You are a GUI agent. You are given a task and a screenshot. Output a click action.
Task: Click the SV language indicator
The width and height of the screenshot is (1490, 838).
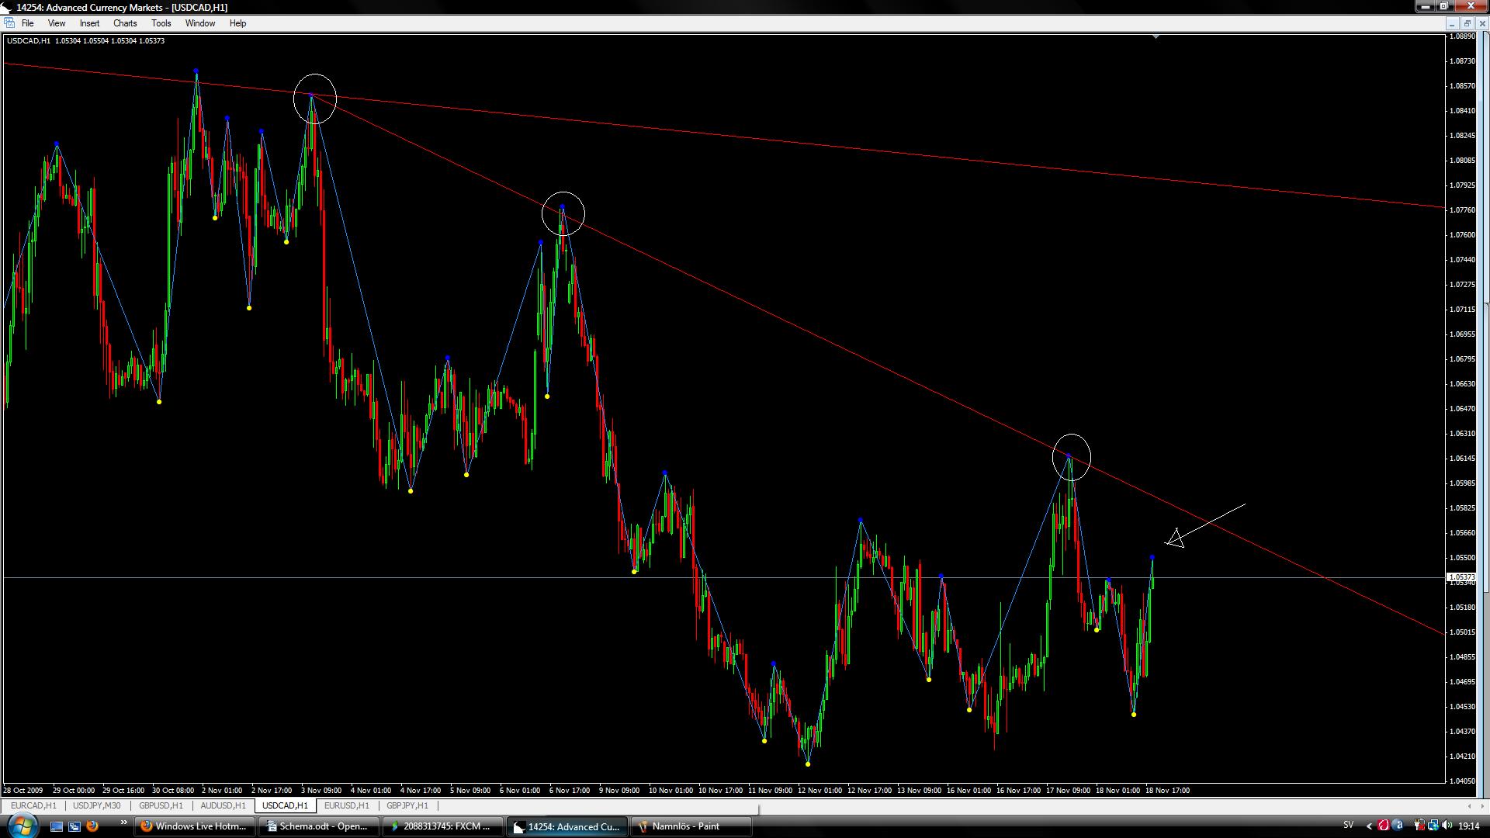coord(1348,826)
